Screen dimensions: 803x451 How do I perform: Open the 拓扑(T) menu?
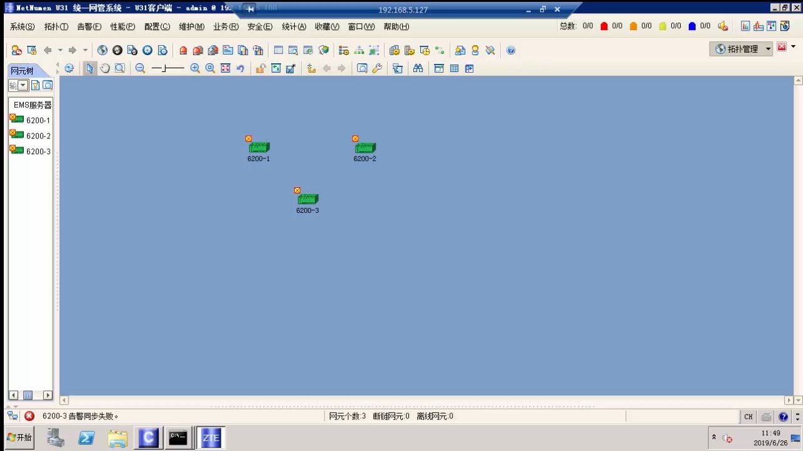coord(56,26)
